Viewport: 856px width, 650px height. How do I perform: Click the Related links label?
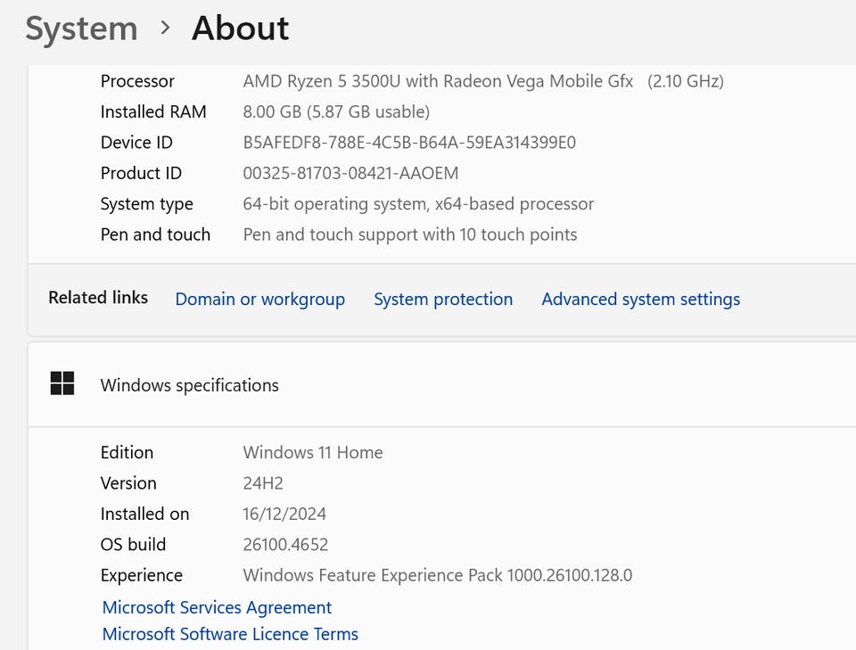[x=98, y=298]
